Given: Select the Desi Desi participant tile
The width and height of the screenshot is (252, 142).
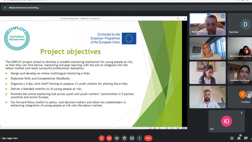Looking at the screenshot, I should (x=240, y=24).
